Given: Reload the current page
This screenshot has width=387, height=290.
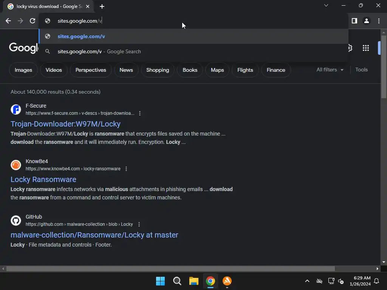Looking at the screenshot, I should pyautogui.click(x=33, y=21).
